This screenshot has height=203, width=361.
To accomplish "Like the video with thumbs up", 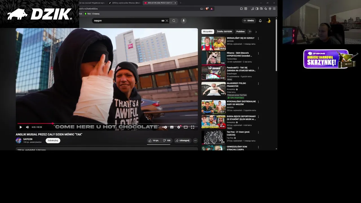I will 154,140.
